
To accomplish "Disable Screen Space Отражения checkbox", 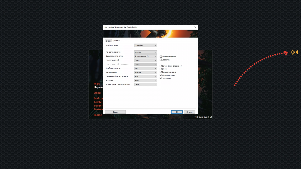I will click(161, 66).
